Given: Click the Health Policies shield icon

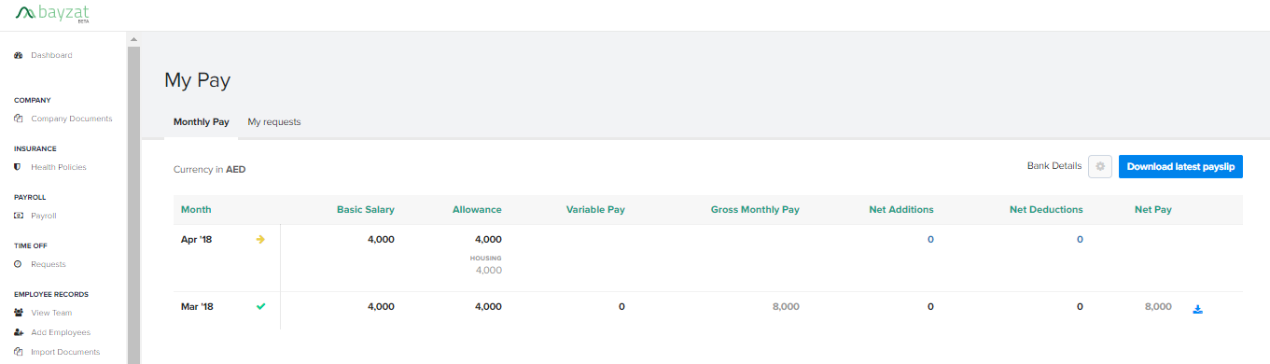Looking at the screenshot, I should click(x=19, y=167).
